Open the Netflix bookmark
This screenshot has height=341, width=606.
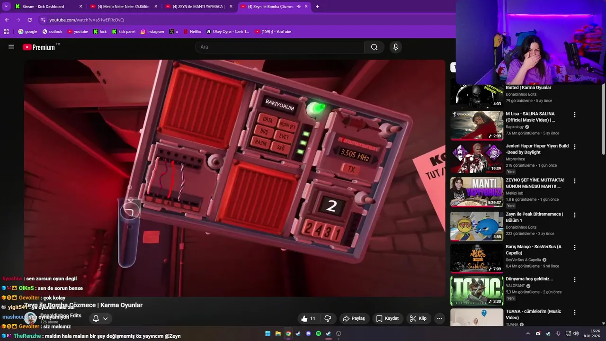(192, 32)
